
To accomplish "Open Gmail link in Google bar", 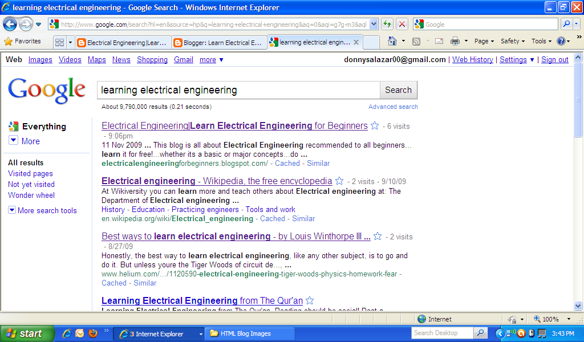I will click(184, 59).
